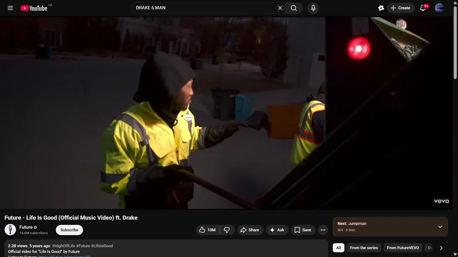Go to YouTube home via logo
Viewport: 458px width, 257px height.
click(x=34, y=8)
